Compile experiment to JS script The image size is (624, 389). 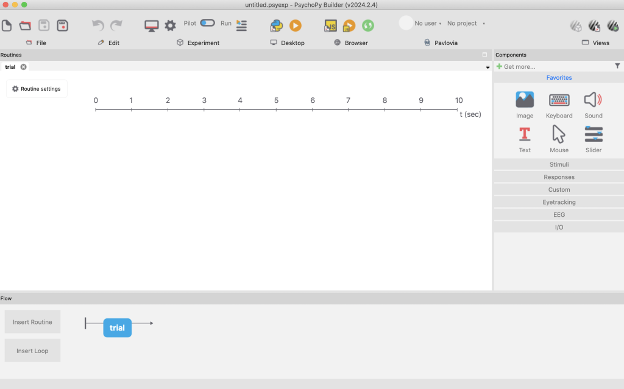330,26
